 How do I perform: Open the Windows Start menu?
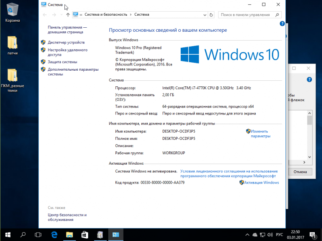pyautogui.click(x=8, y=235)
